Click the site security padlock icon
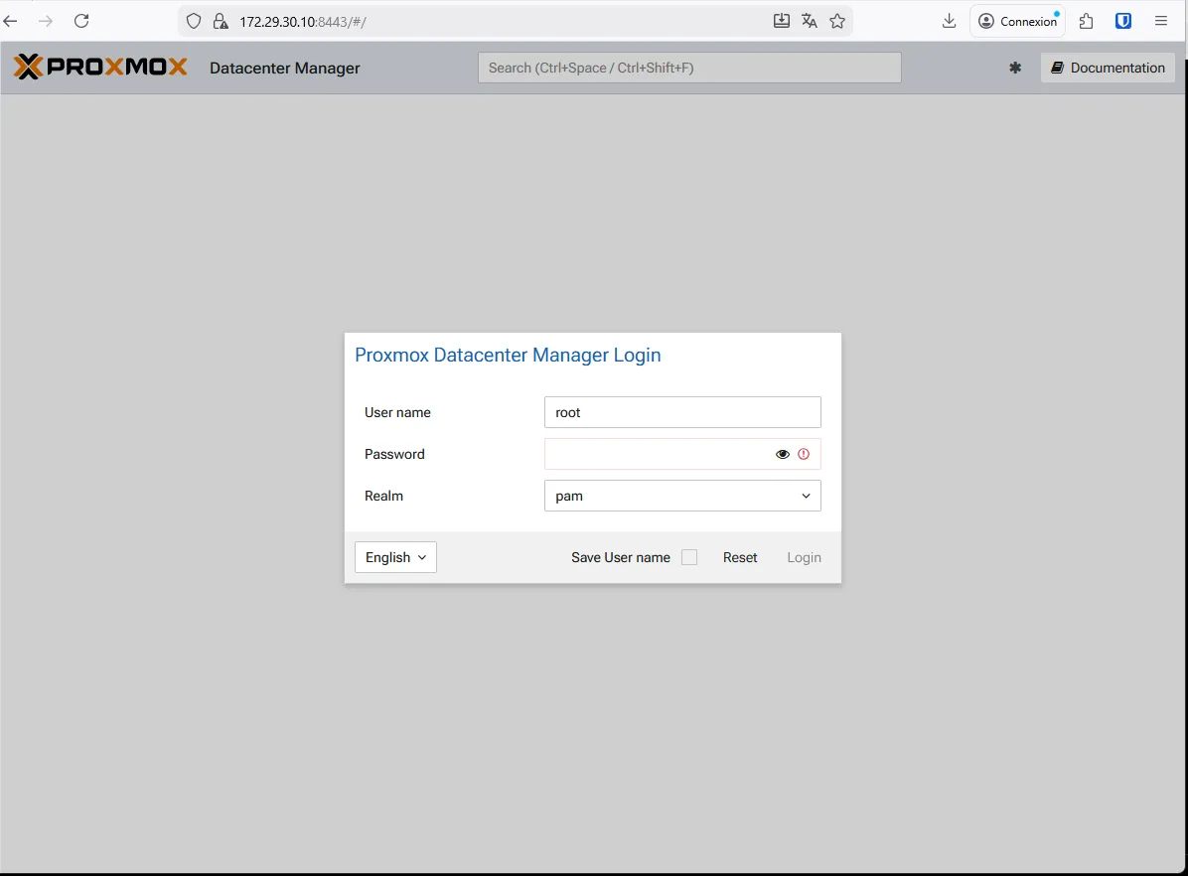 [221, 21]
